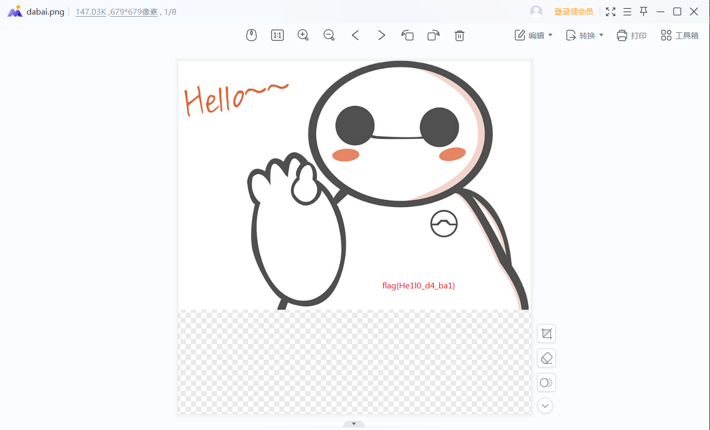Open the crop tool

(x=546, y=334)
